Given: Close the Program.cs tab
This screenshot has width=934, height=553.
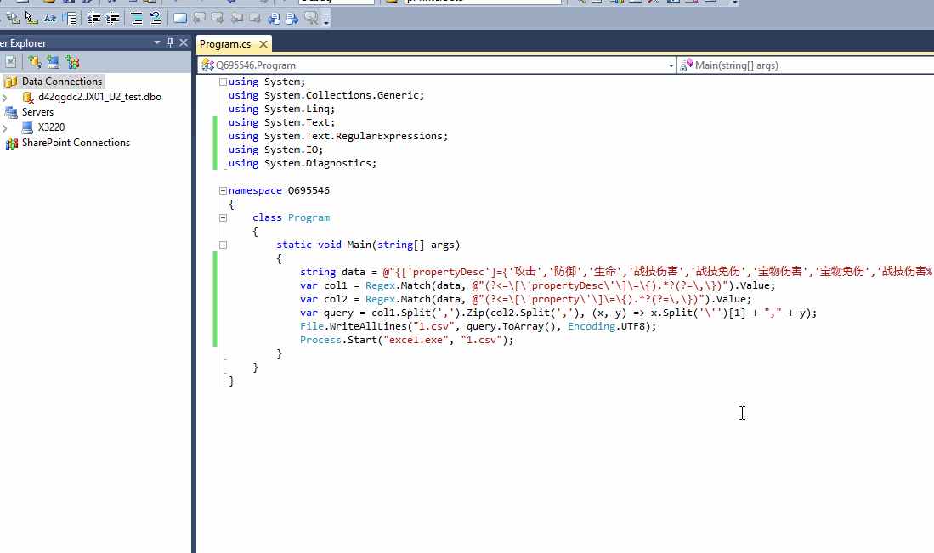Looking at the screenshot, I should [263, 44].
